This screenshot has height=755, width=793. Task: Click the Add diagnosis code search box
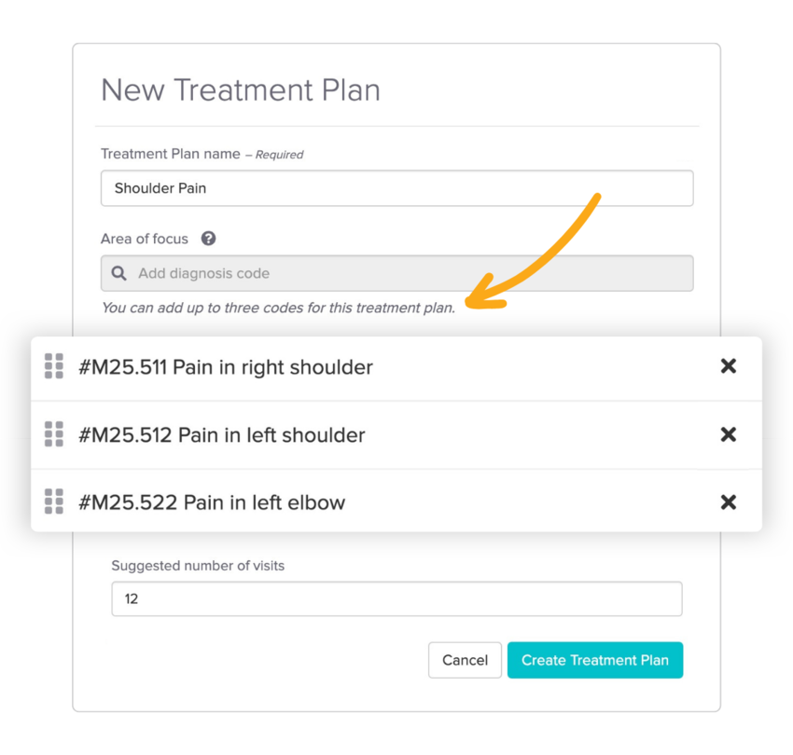[x=410, y=273]
